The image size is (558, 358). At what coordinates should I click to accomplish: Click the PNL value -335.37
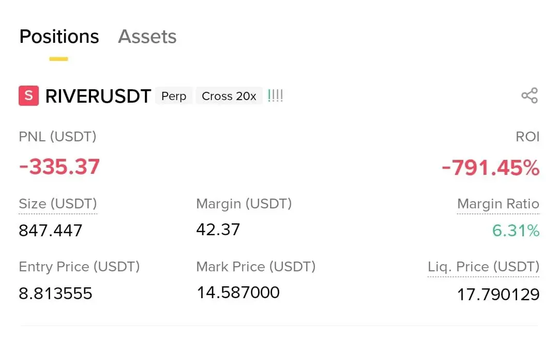point(59,167)
